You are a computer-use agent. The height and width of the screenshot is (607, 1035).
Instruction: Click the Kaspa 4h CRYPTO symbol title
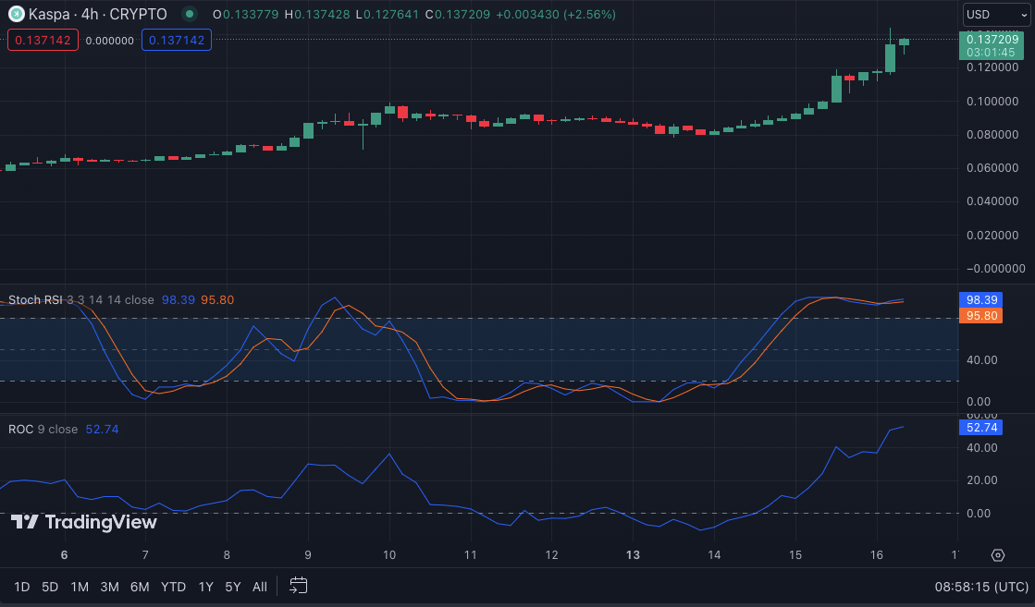coord(99,15)
